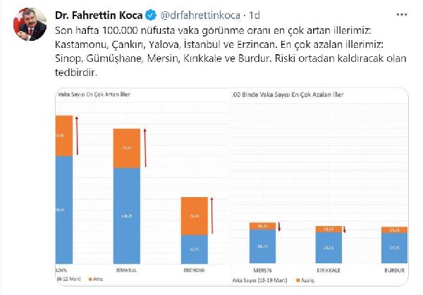The image size is (423, 295).
Task: Open the Dr. Fahrettin Koca profile name
Action: [x=98, y=13]
